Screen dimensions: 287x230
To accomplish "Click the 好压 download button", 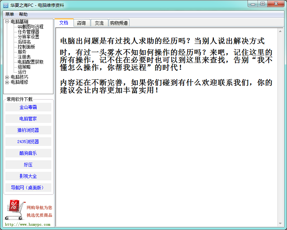I will 28,165.
